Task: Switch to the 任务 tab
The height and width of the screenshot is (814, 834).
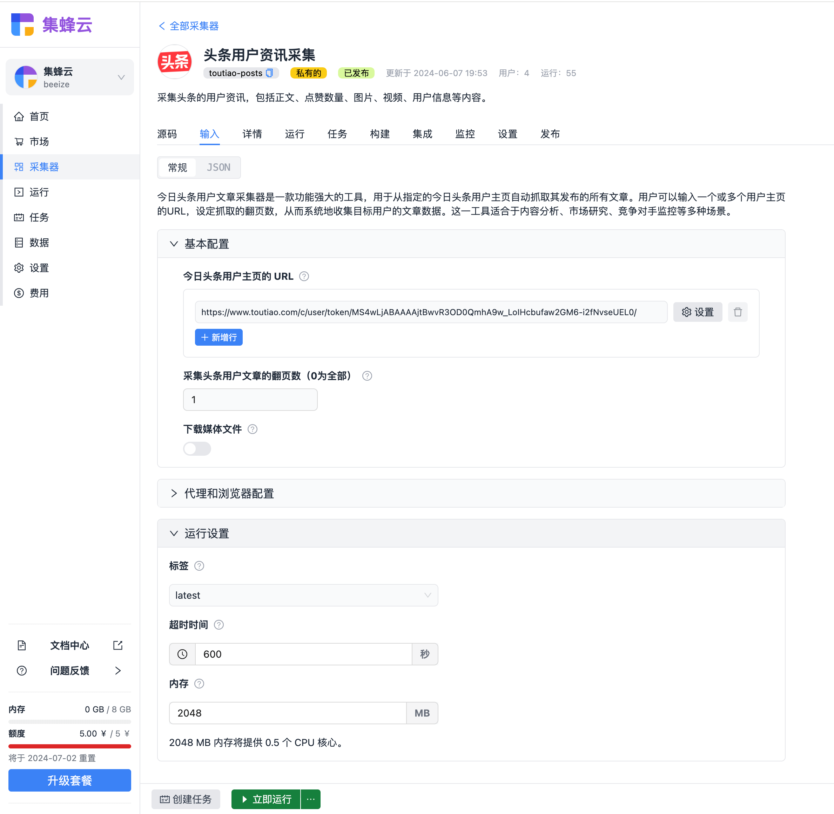Action: coord(337,134)
